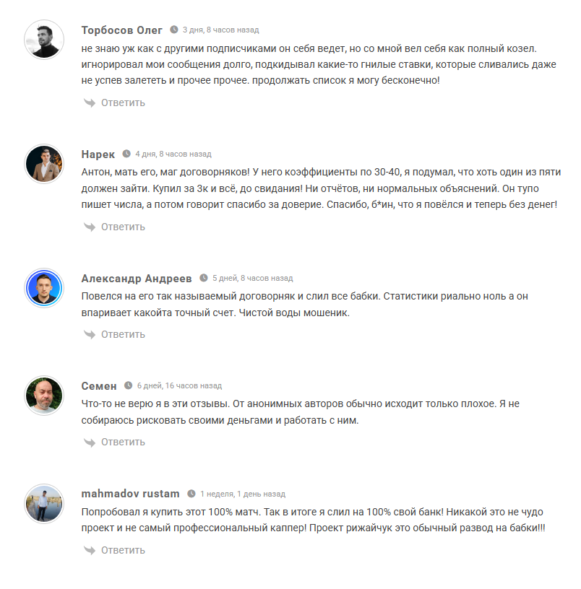The height and width of the screenshot is (589, 581).
Task: Click reply arrow icon under Семен's comment
Action: tap(90, 442)
